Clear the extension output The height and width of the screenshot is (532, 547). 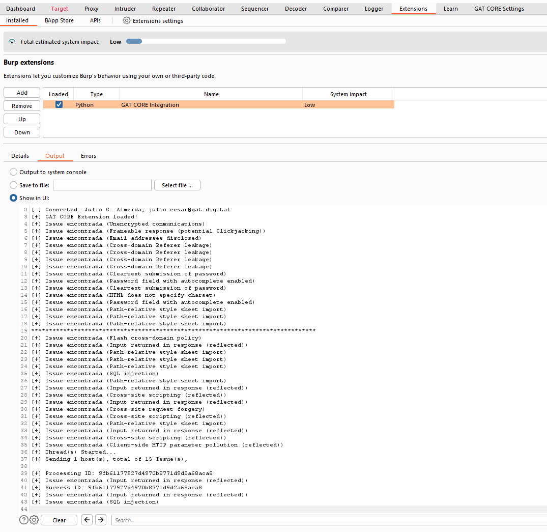click(x=59, y=520)
